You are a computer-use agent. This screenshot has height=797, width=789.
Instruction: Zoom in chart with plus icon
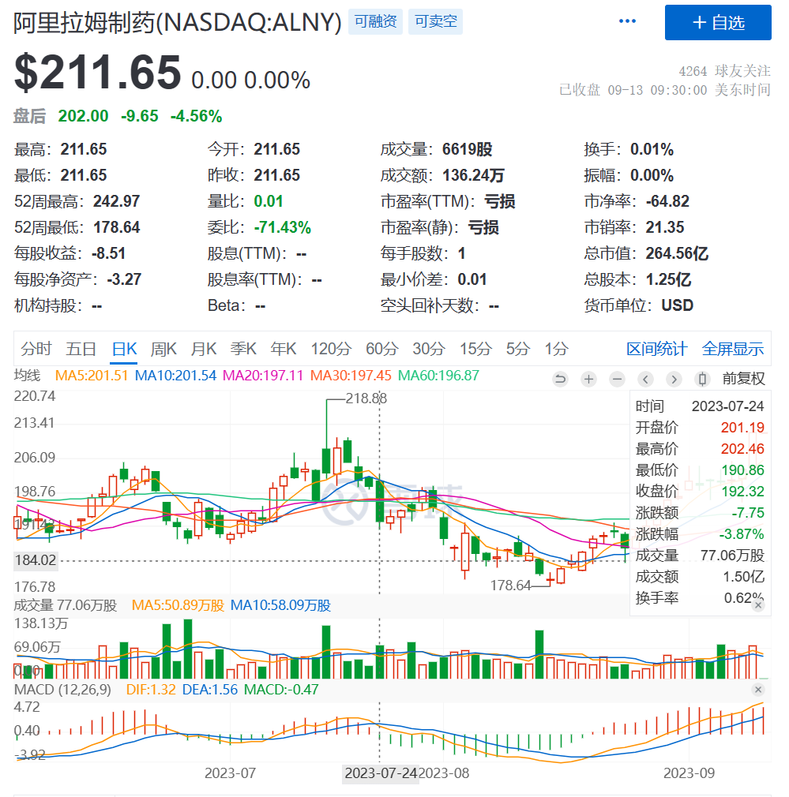tap(588, 379)
